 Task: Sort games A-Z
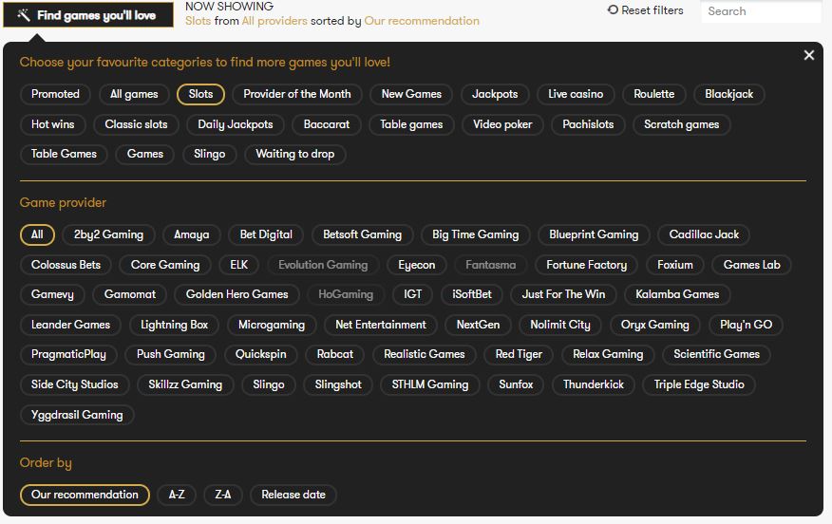click(177, 495)
